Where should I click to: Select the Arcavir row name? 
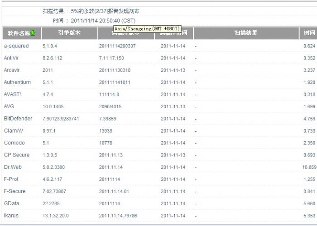[x=12, y=70]
